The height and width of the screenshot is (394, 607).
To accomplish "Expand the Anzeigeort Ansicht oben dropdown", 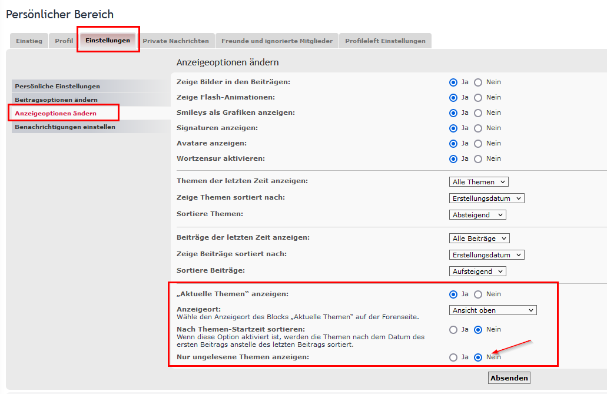I will (493, 310).
